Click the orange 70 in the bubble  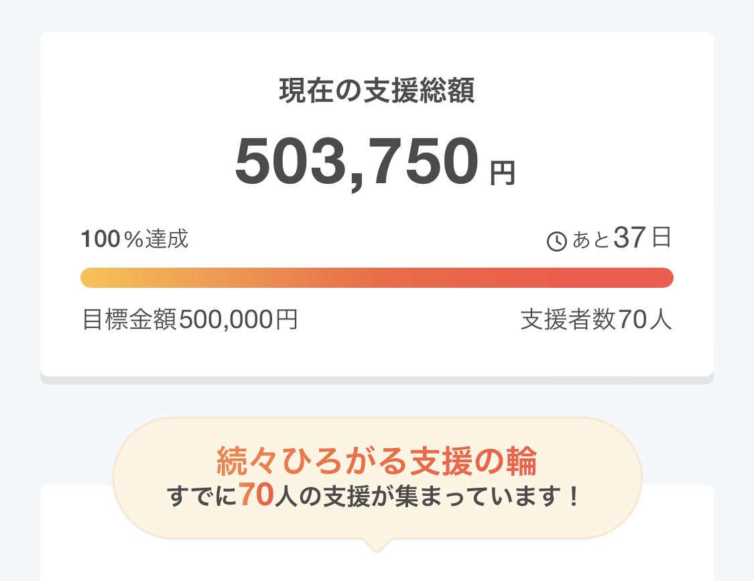[255, 496]
